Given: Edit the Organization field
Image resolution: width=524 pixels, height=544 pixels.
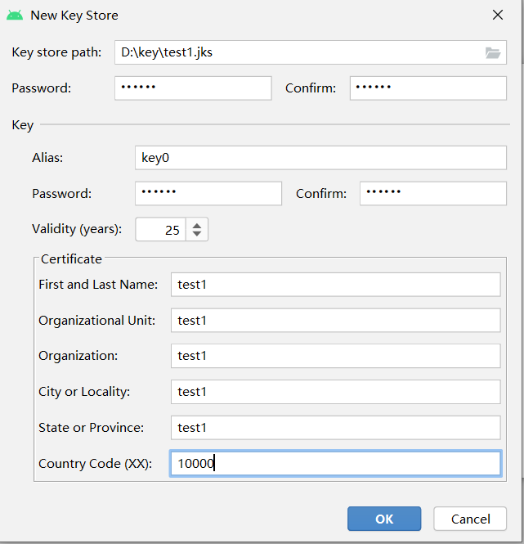Looking at the screenshot, I should [336, 356].
